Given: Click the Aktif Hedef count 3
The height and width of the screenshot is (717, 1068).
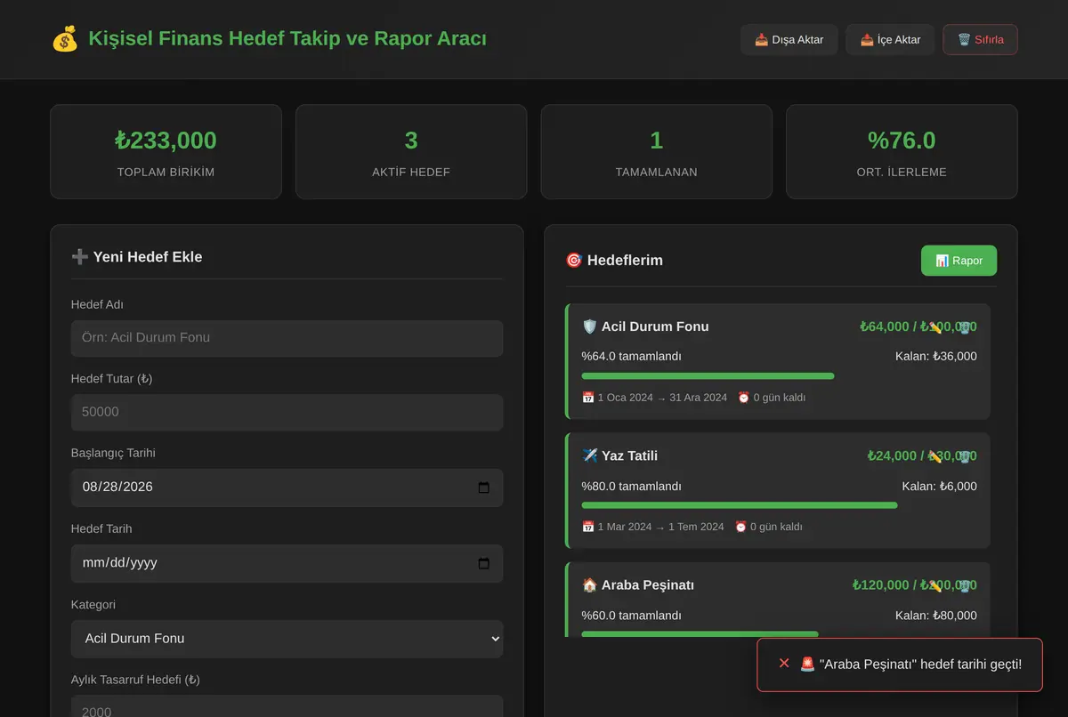Looking at the screenshot, I should click(411, 141).
